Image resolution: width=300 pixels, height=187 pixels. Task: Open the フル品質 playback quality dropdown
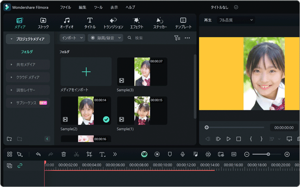(236, 20)
